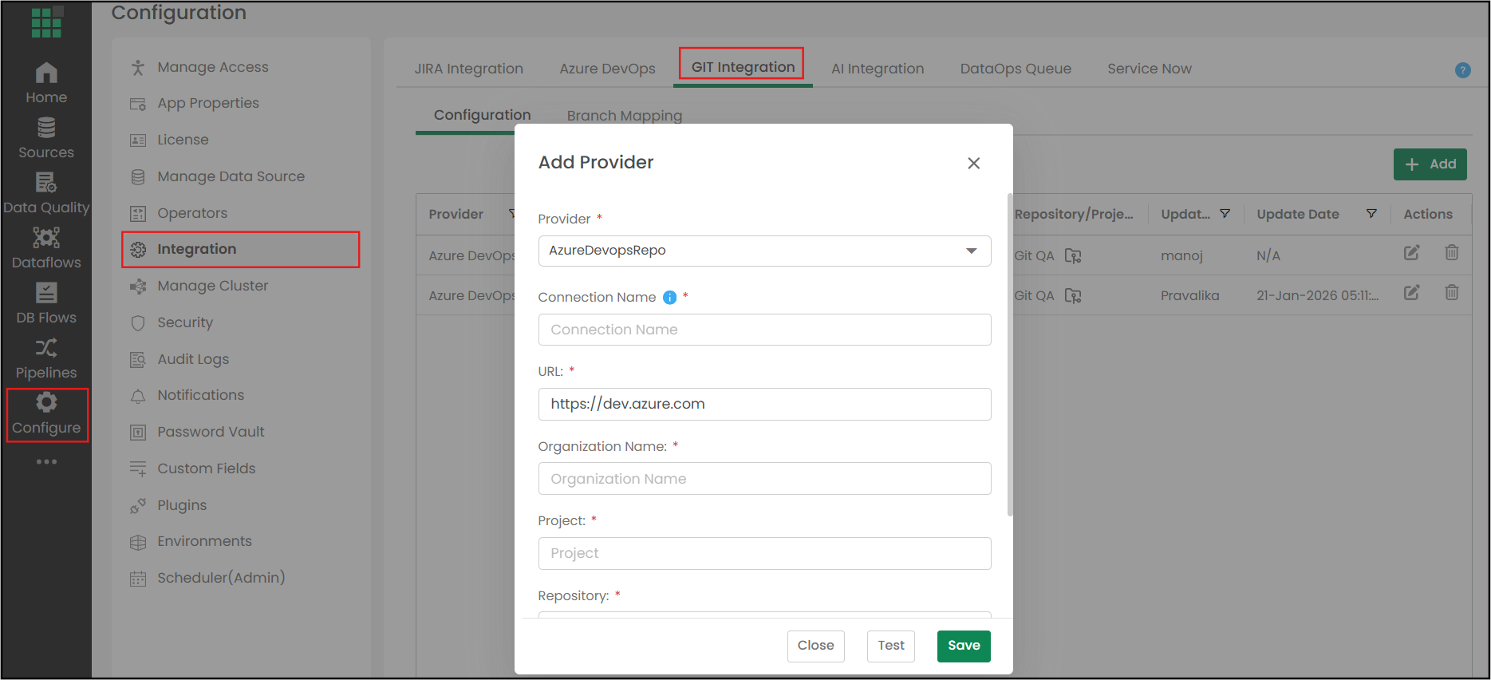
Task: Select Audit Logs from the menu
Action: tap(193, 359)
